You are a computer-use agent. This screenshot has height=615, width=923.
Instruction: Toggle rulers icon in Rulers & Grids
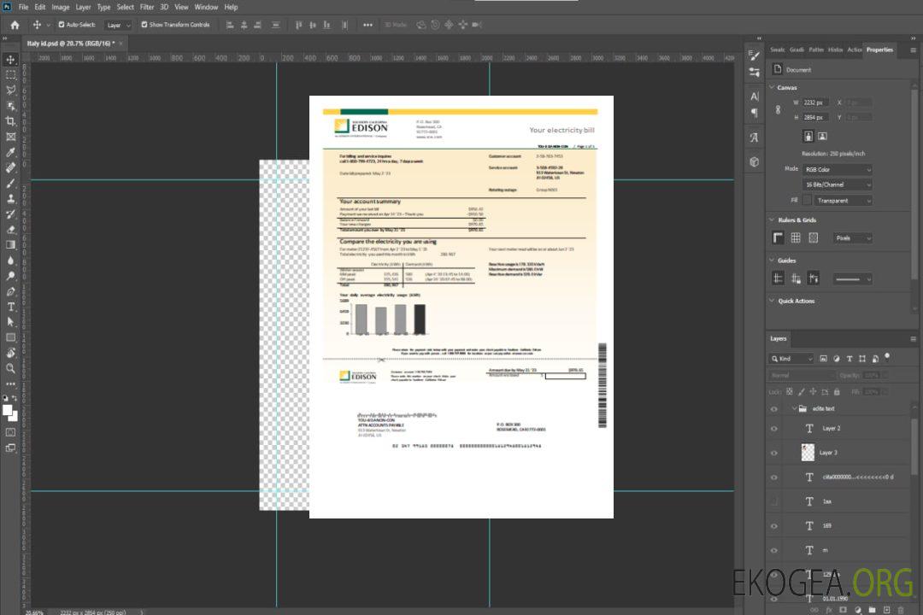coord(778,237)
